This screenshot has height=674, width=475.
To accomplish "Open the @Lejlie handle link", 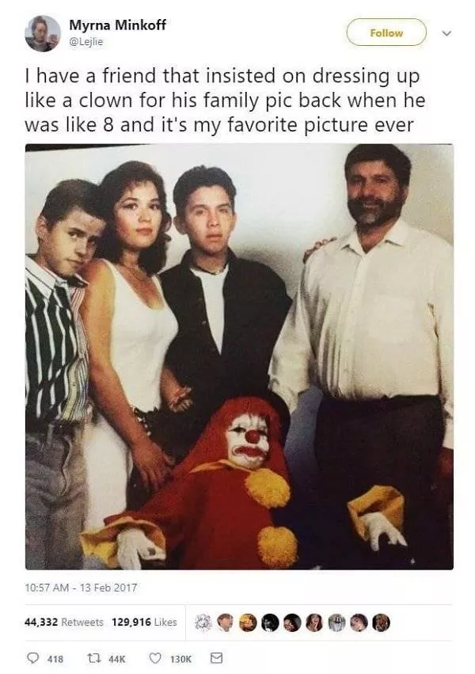I will (x=85, y=42).
